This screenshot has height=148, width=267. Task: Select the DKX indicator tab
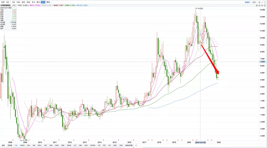86,146
